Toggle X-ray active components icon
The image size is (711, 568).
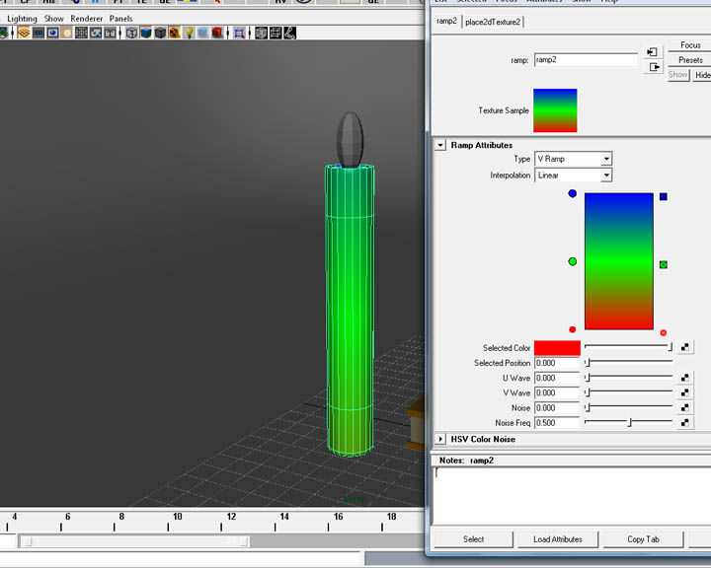click(276, 33)
